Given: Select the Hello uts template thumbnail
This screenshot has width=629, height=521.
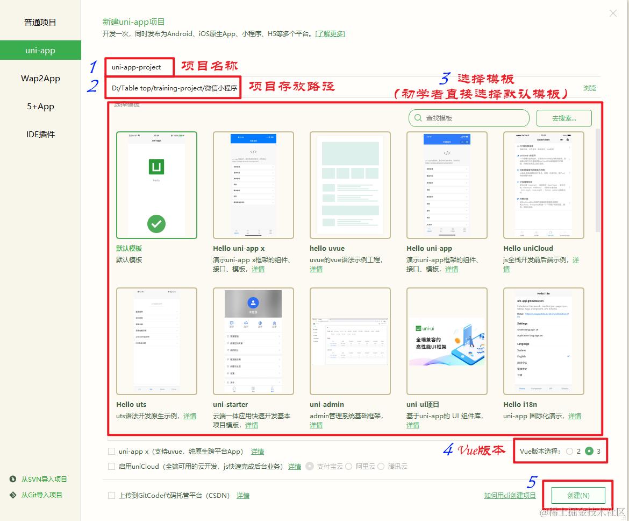Looking at the screenshot, I should pyautogui.click(x=156, y=341).
